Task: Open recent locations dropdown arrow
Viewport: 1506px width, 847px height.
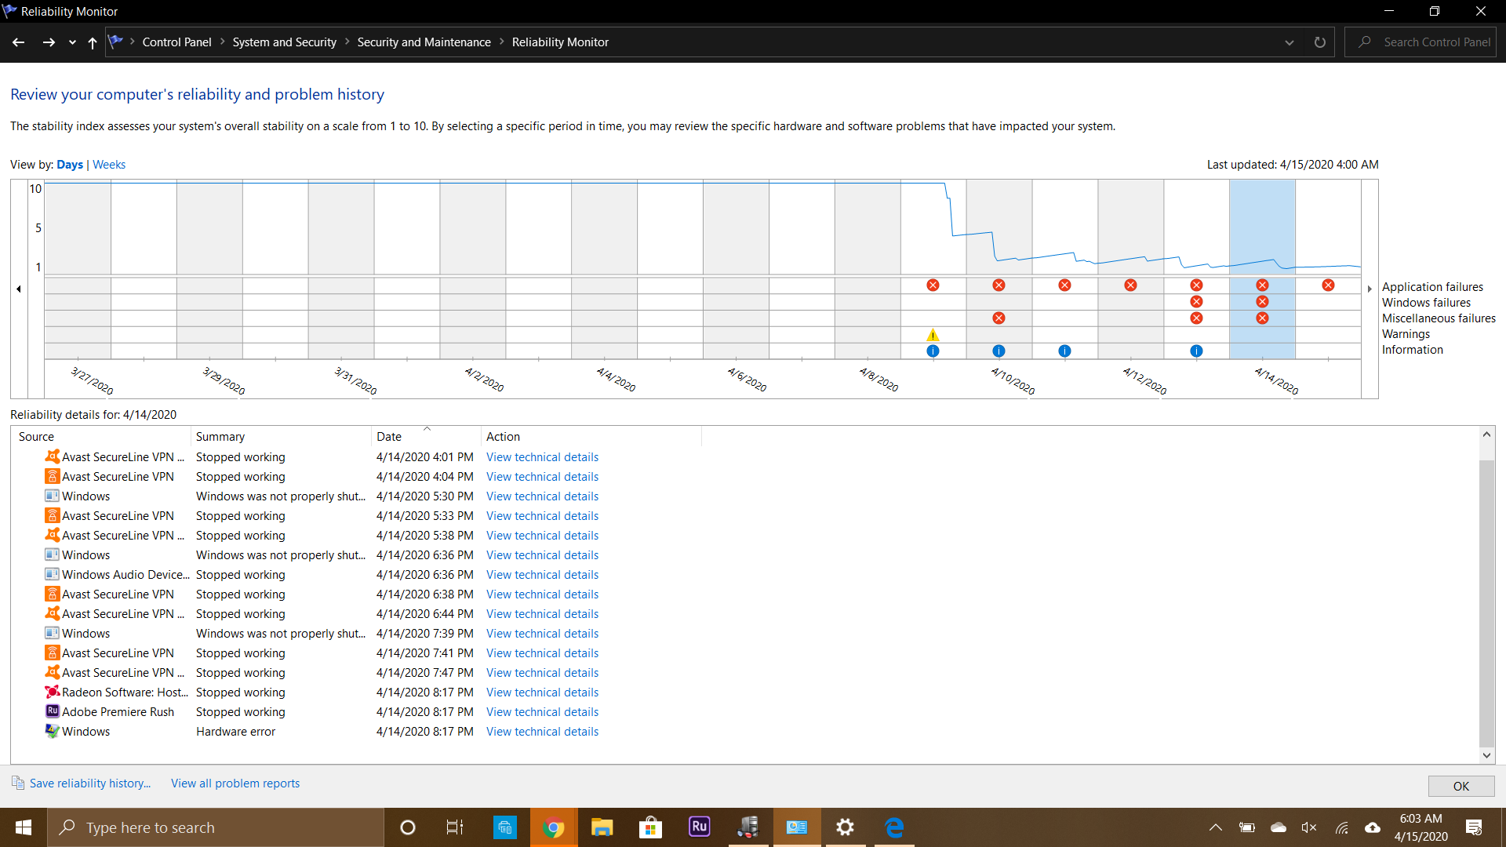Action: tap(72, 42)
